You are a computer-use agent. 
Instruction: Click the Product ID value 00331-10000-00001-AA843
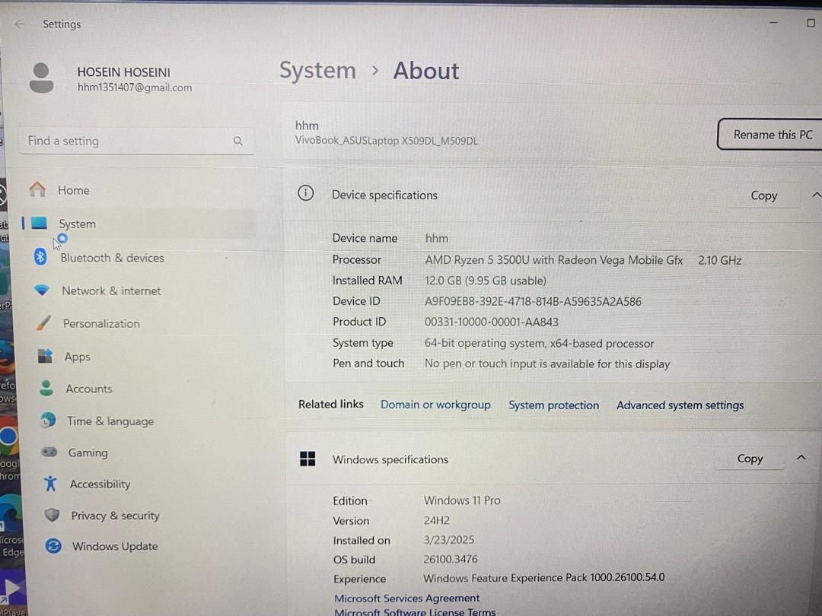click(491, 322)
